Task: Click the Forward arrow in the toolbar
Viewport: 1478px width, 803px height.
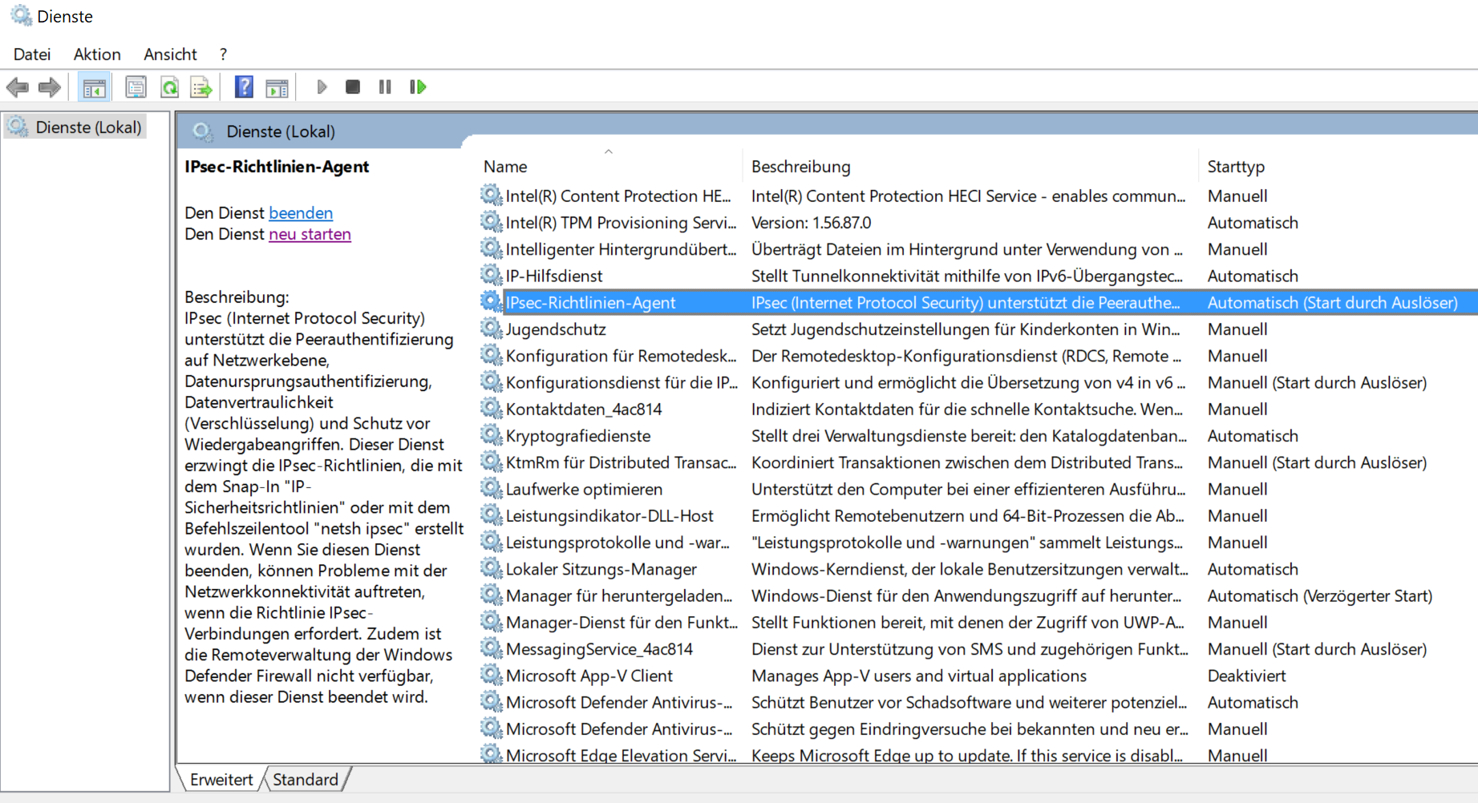Action: 50,87
